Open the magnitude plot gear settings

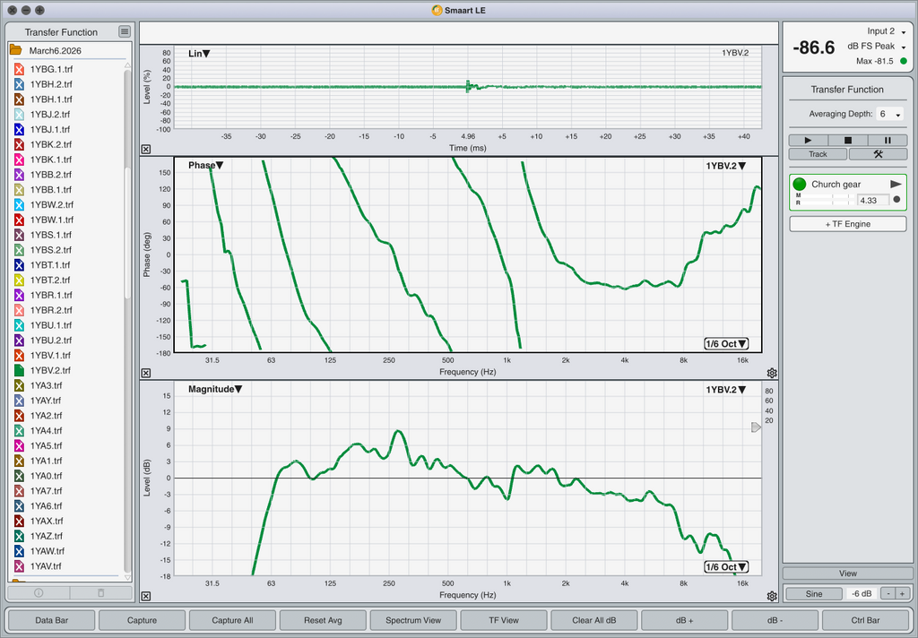click(x=772, y=596)
